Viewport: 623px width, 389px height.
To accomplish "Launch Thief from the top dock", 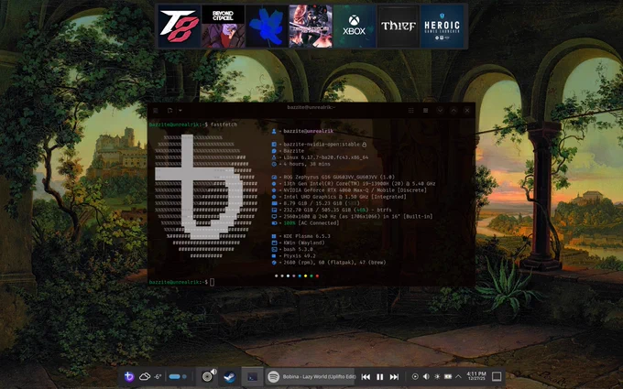I will tap(398, 27).
